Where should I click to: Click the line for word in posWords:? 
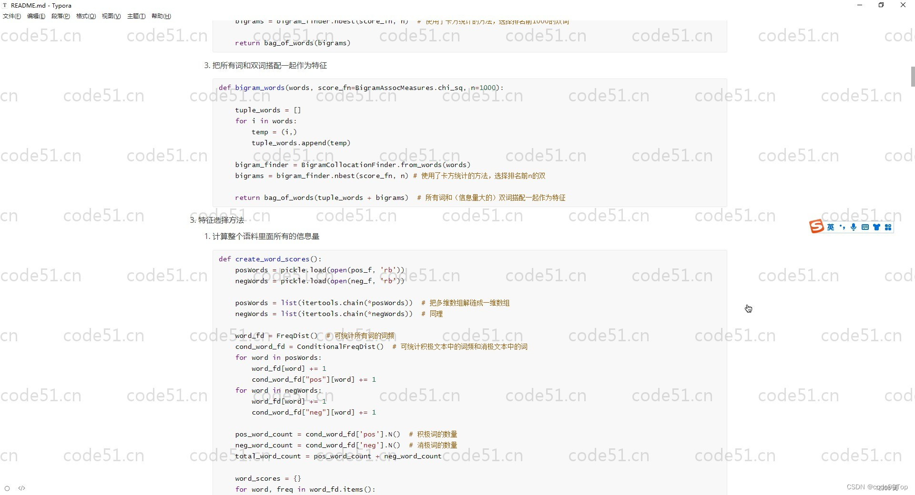click(x=278, y=357)
